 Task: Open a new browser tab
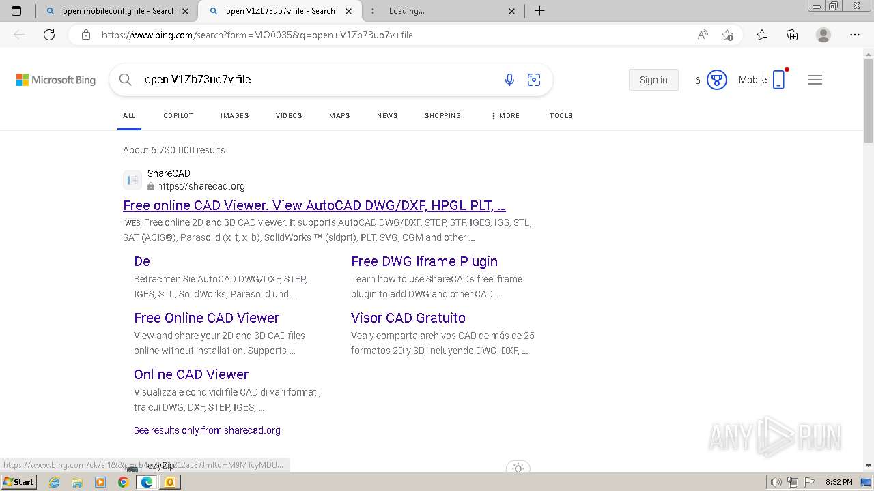[x=539, y=11]
